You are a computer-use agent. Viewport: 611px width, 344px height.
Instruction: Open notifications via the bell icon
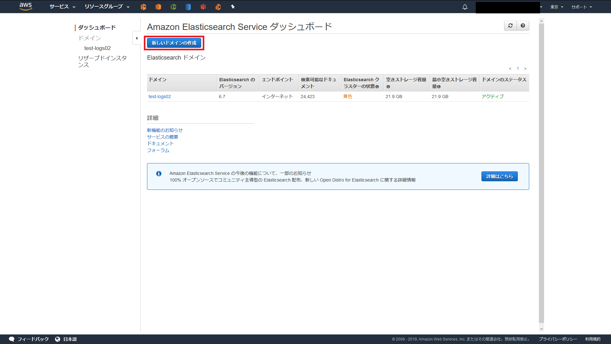[x=465, y=7]
